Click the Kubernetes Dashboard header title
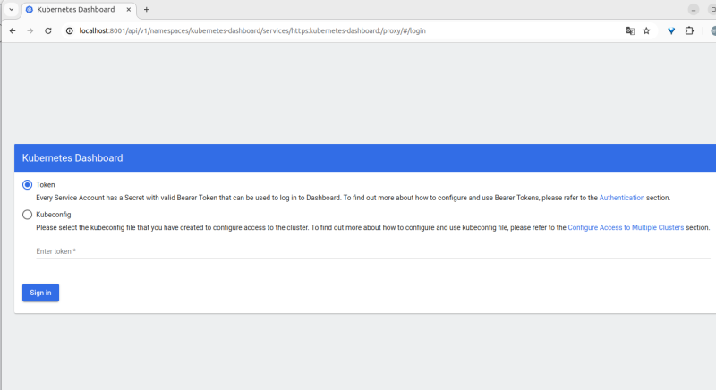 [72, 157]
